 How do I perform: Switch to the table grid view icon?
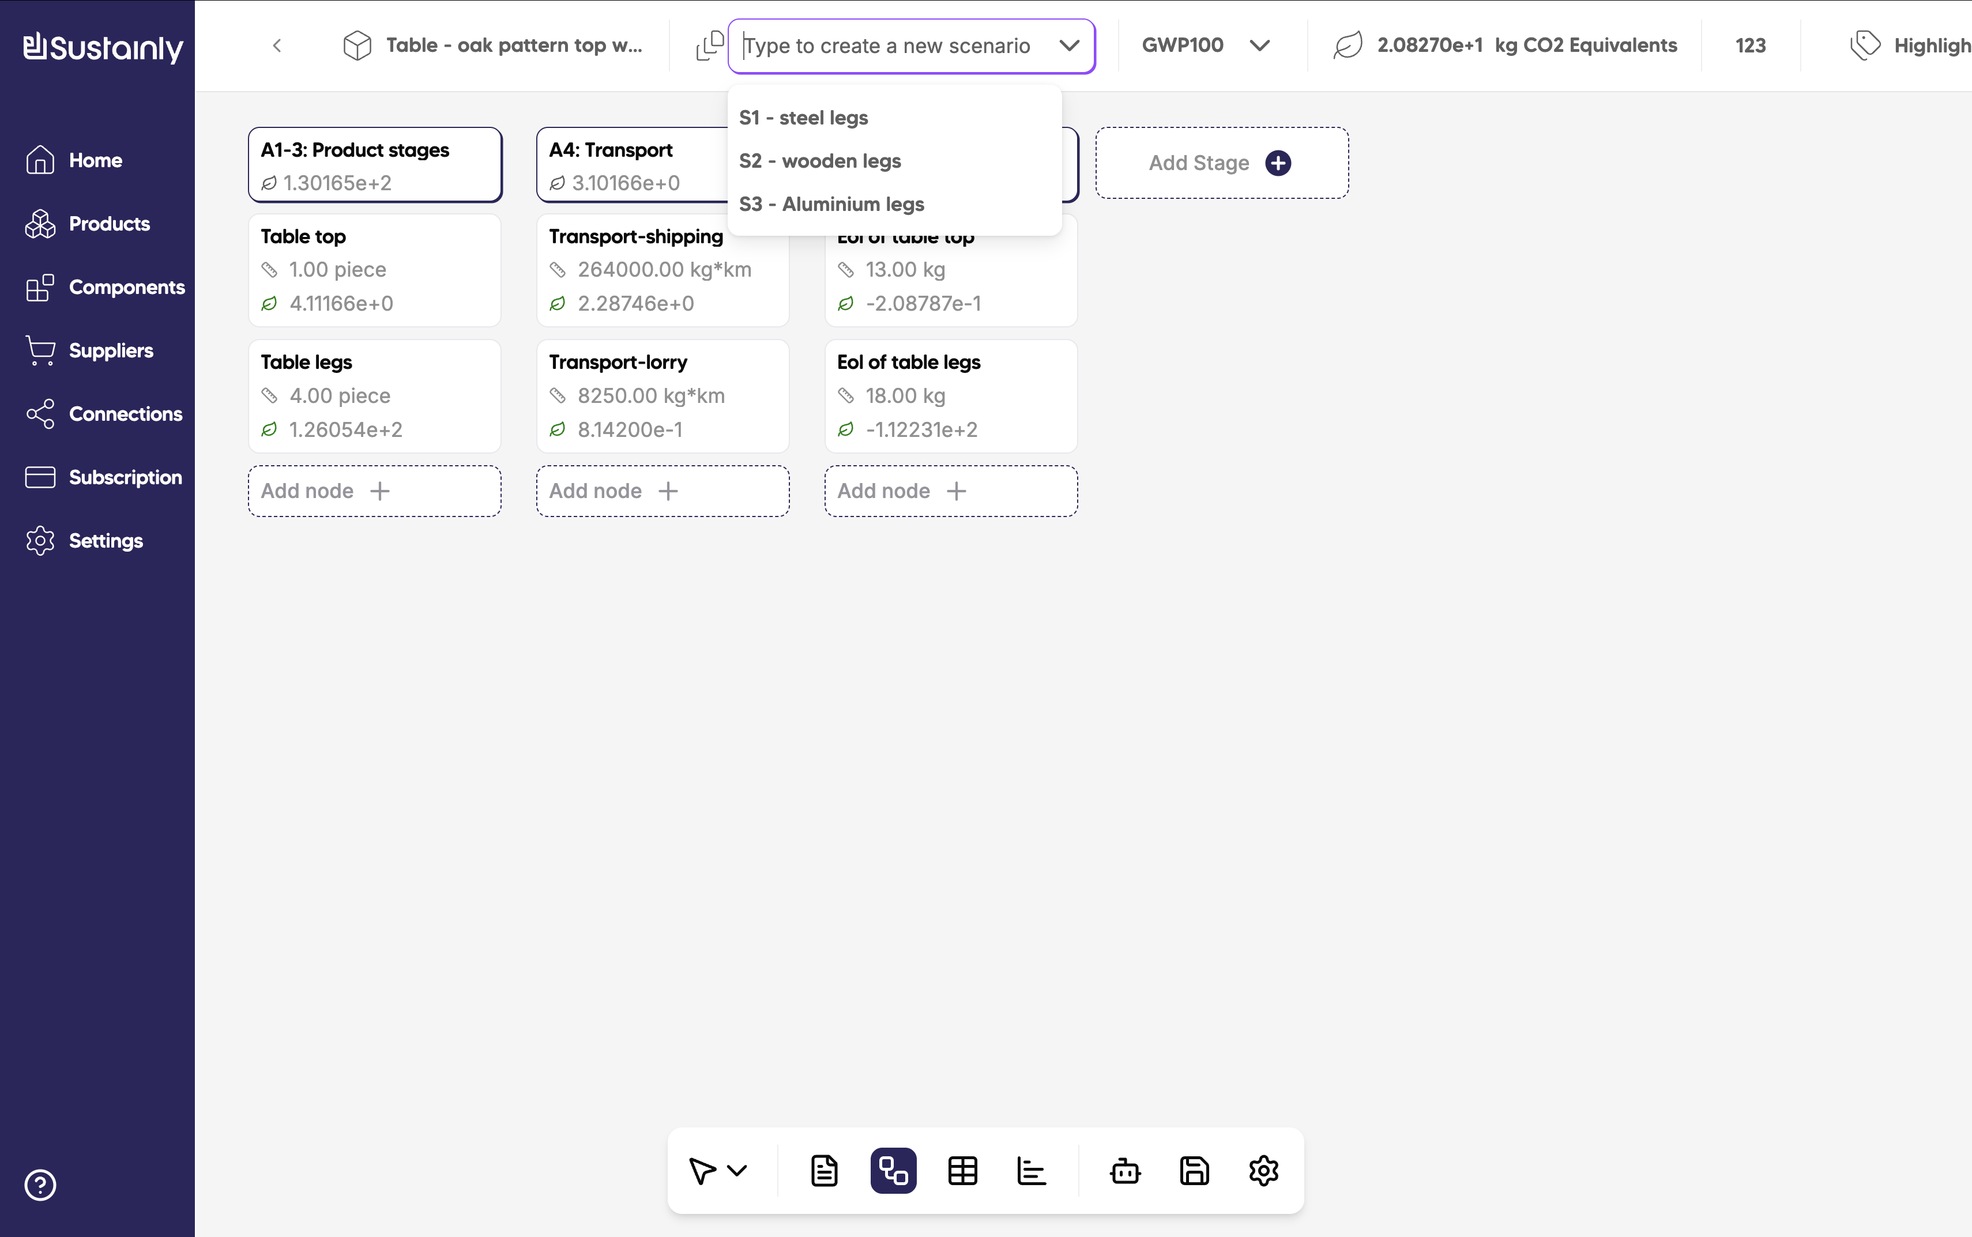tap(962, 1171)
